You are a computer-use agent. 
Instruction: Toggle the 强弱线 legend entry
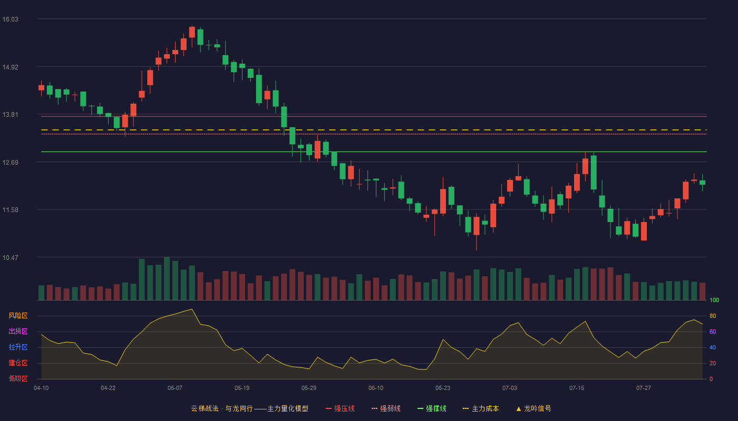coord(386,408)
